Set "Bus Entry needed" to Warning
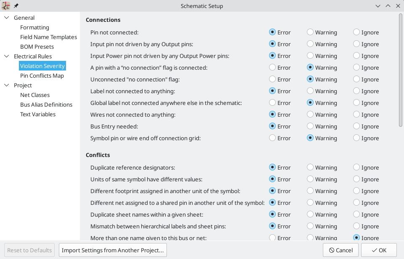 click(x=310, y=126)
